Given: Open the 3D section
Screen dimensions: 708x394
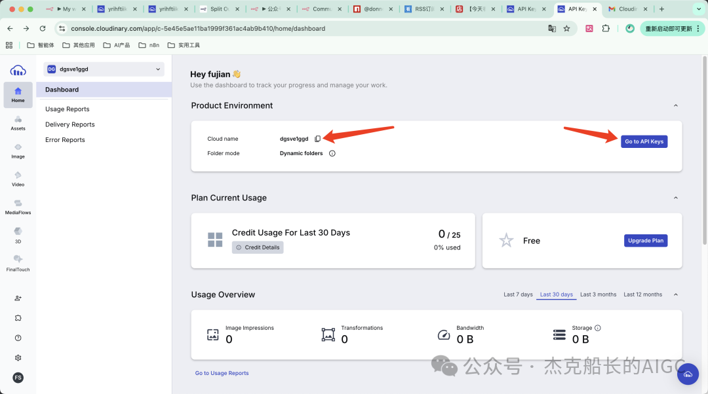Looking at the screenshot, I should 18,235.
